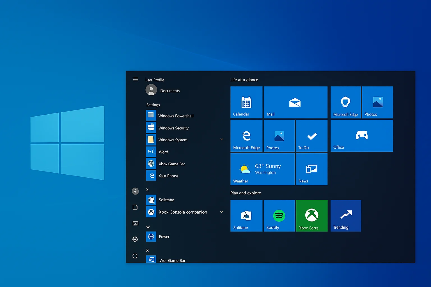
Task: Launch Solittane from the app list icon
Action: (151, 200)
